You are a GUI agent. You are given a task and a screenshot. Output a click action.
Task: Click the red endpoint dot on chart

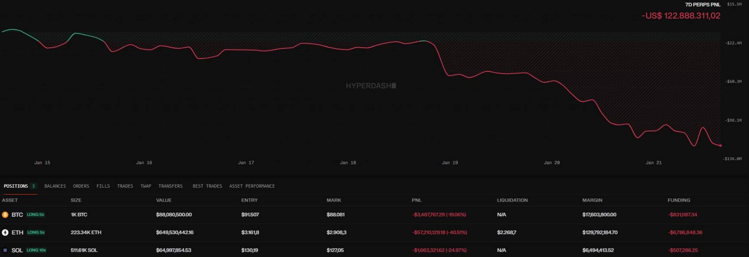coord(720,146)
